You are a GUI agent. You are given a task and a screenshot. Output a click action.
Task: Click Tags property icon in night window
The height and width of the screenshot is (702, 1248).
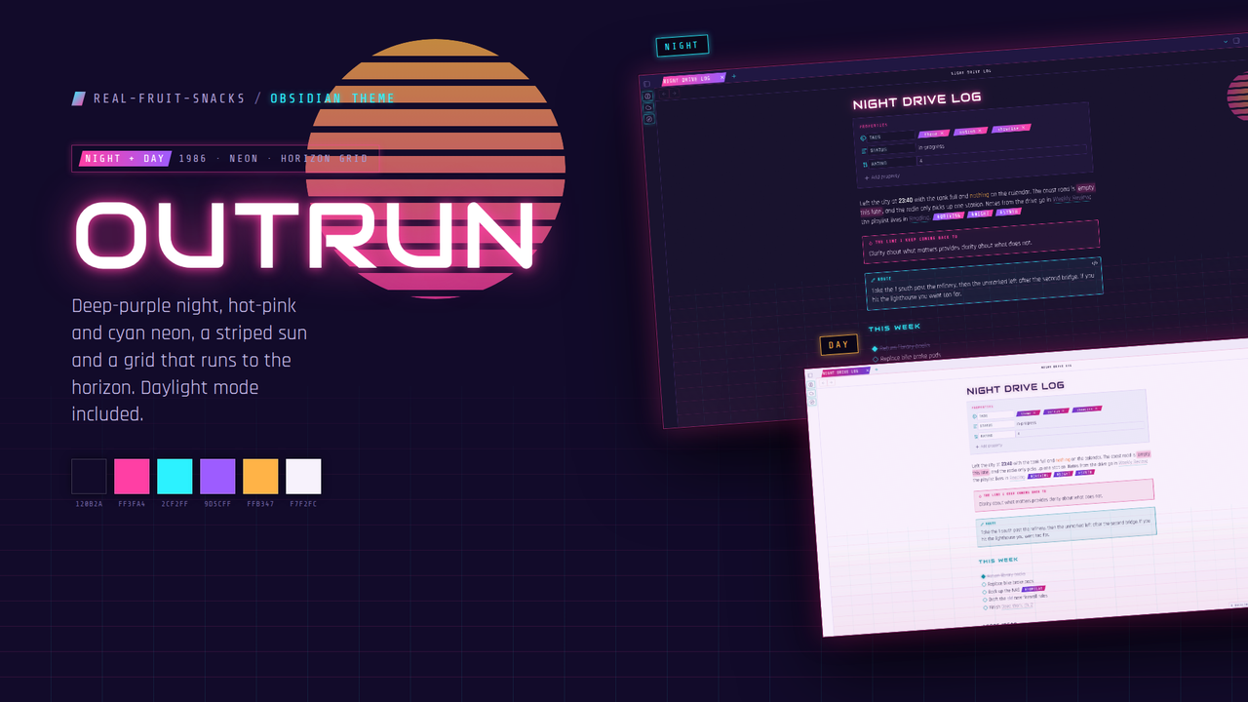tap(863, 138)
